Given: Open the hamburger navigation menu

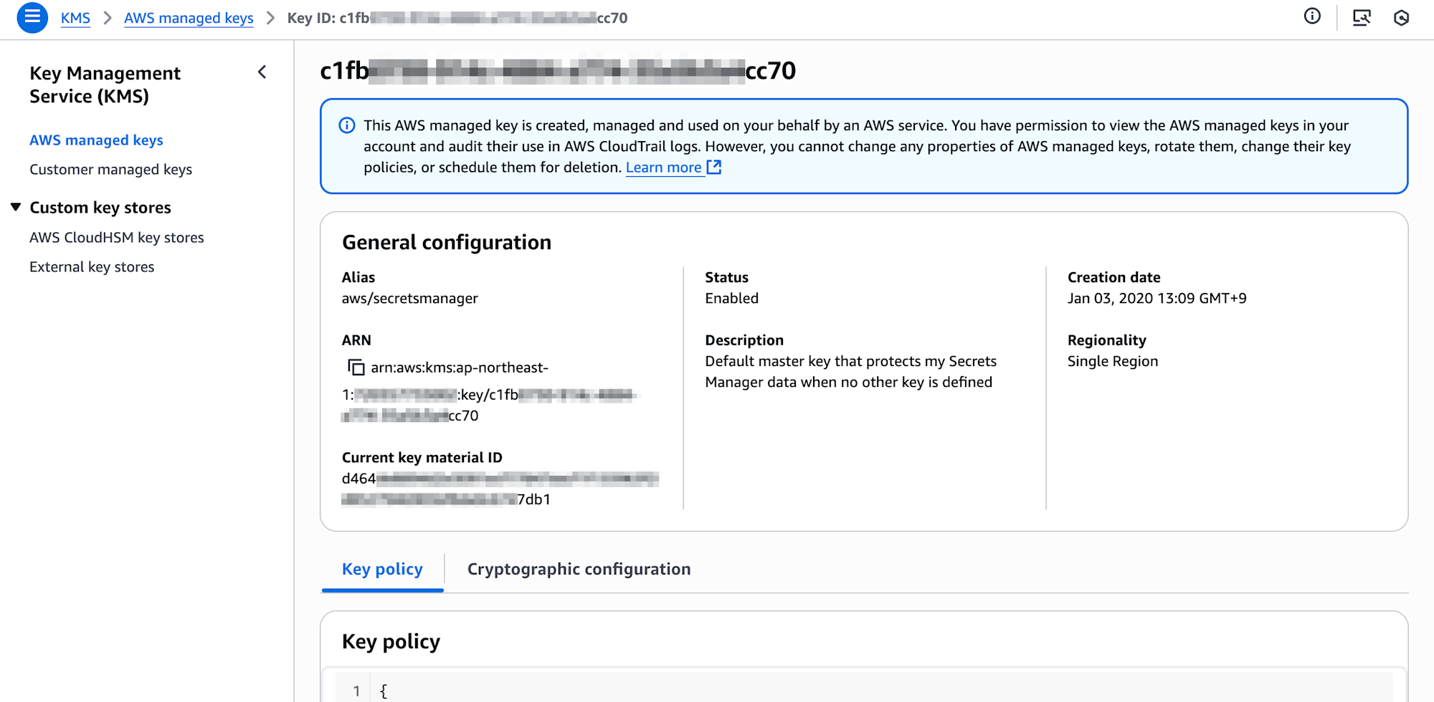Looking at the screenshot, I should pyautogui.click(x=32, y=17).
